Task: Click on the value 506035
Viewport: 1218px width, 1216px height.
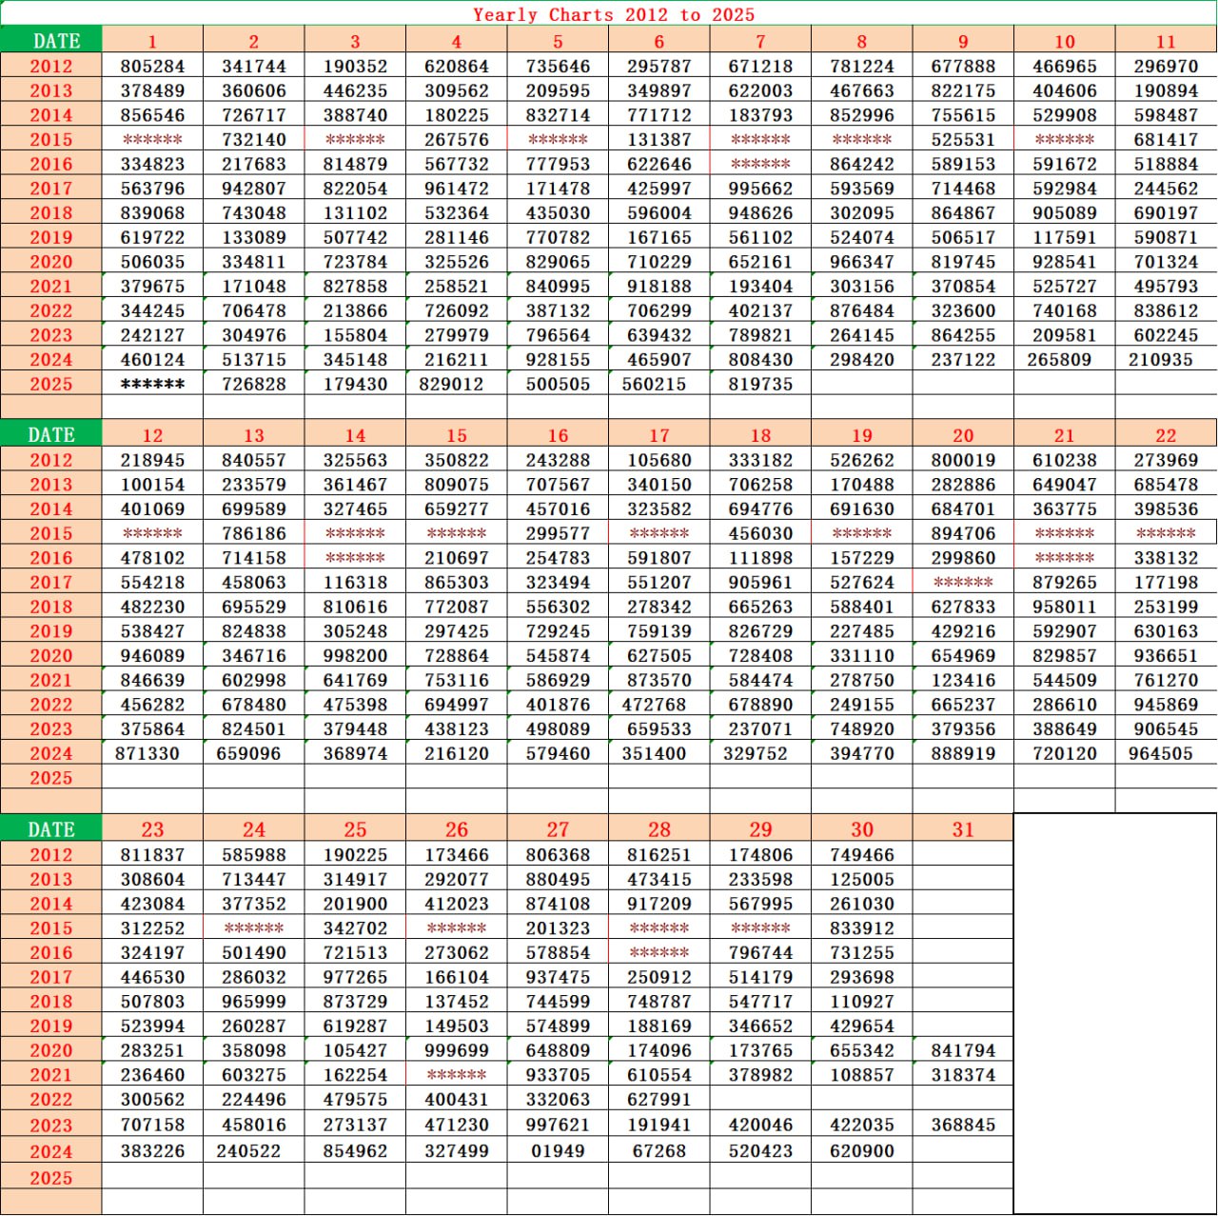Action: [x=152, y=262]
